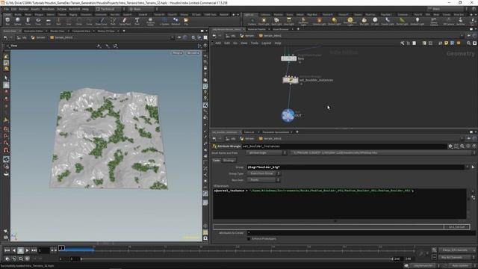
Task: Click the Group input field with boulder_big
Action: (356, 167)
